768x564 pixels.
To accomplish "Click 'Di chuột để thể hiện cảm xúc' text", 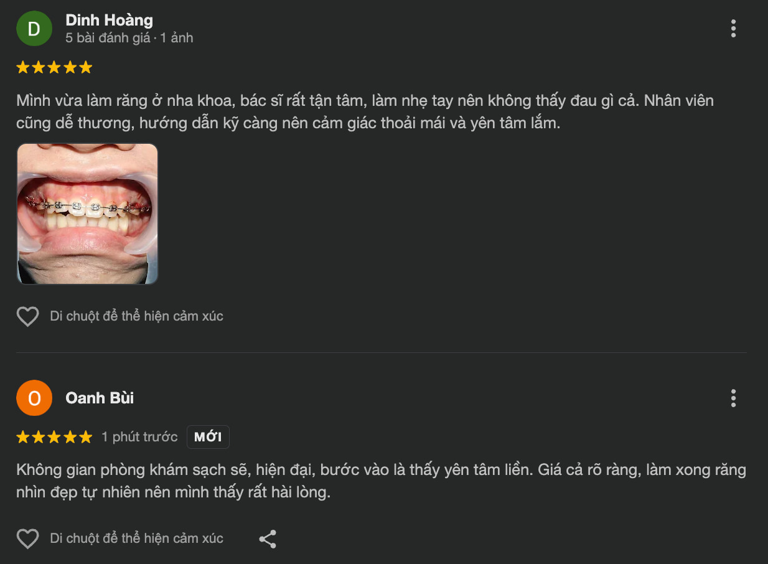I will [x=135, y=316].
